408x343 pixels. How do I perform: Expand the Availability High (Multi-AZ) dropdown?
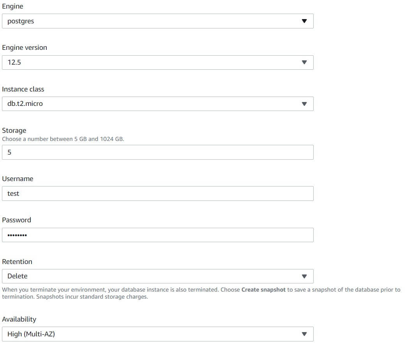click(158, 334)
